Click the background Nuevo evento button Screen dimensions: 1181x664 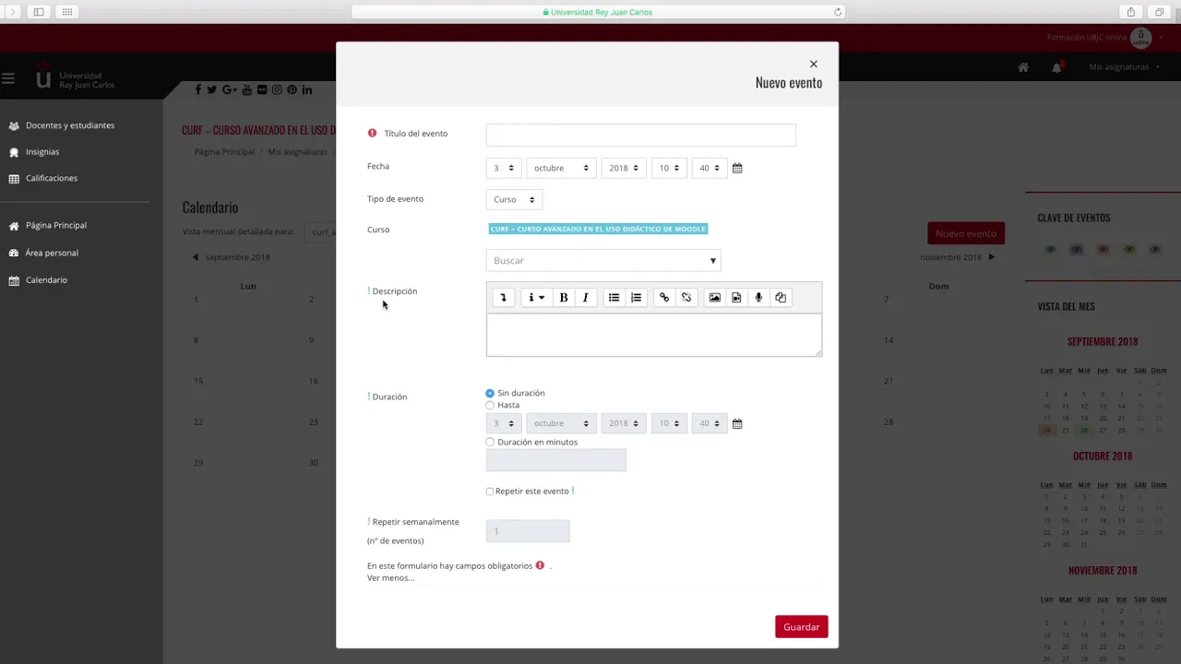click(x=966, y=233)
